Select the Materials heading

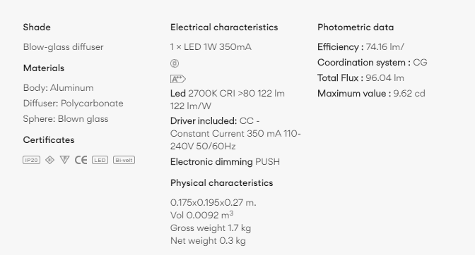[44, 68]
